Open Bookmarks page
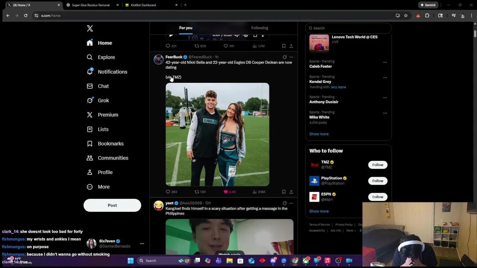This screenshot has height=268, width=477. pos(105,144)
